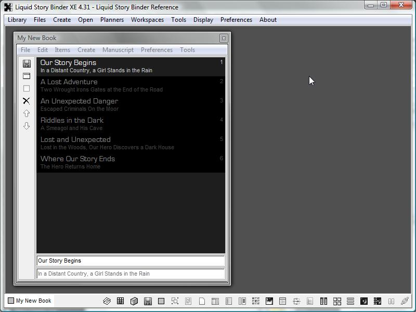Move the chapter up with the up arrow
Screen dimensions: 416x312
pos(27,113)
